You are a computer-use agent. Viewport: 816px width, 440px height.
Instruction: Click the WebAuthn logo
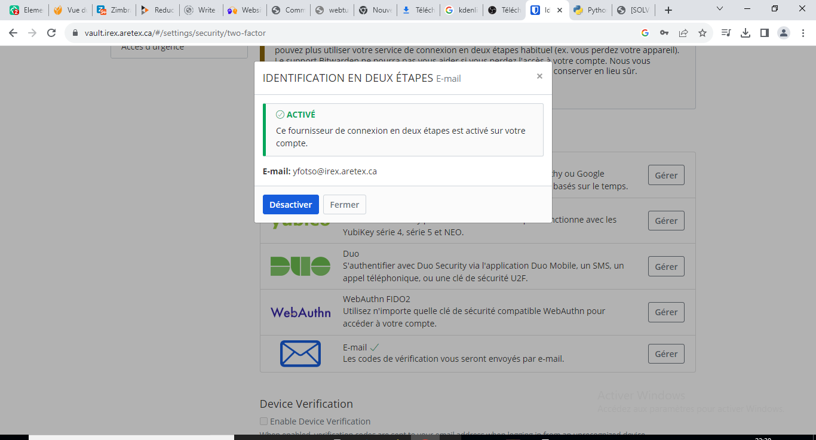(300, 312)
